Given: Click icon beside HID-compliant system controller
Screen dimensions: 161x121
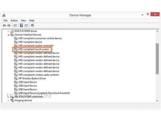Looking at the screenshot, I should click(x=16, y=46).
